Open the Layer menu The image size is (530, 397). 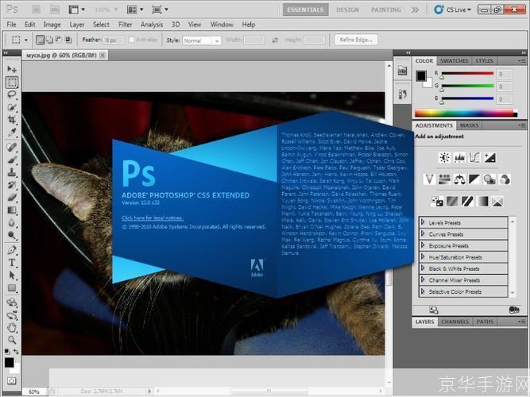[x=77, y=25]
